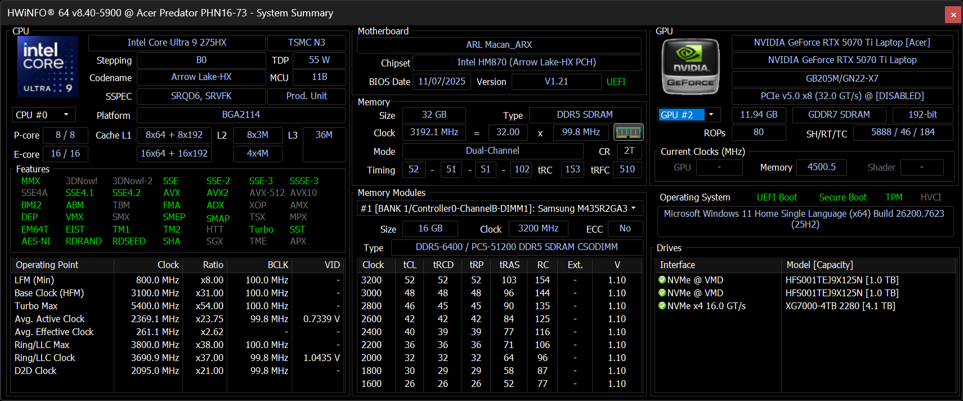
Task: Click the 2400 clock row in the timing table
Action: click(x=499, y=332)
